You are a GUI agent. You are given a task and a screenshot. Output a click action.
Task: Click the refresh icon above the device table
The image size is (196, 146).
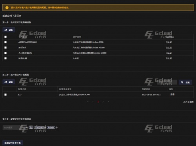pyautogui.click(x=5, y=30)
